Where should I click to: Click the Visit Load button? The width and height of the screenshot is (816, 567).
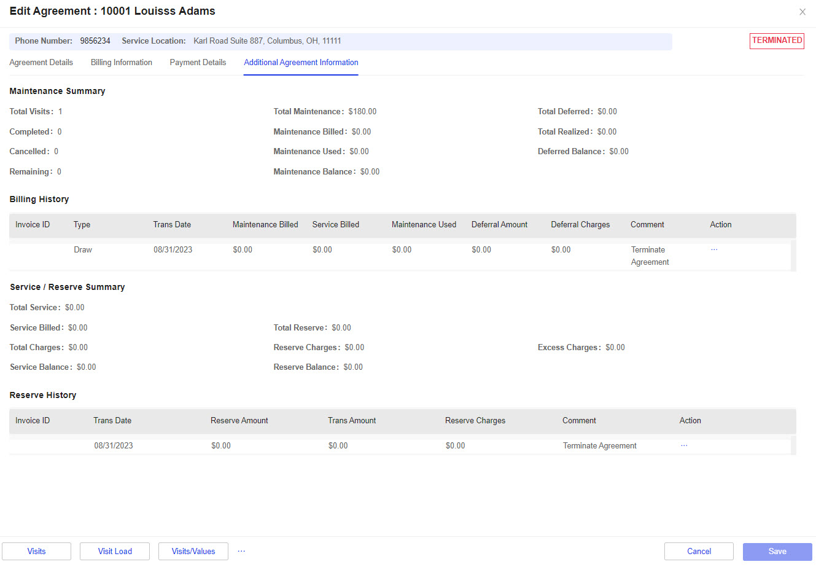[114, 551]
